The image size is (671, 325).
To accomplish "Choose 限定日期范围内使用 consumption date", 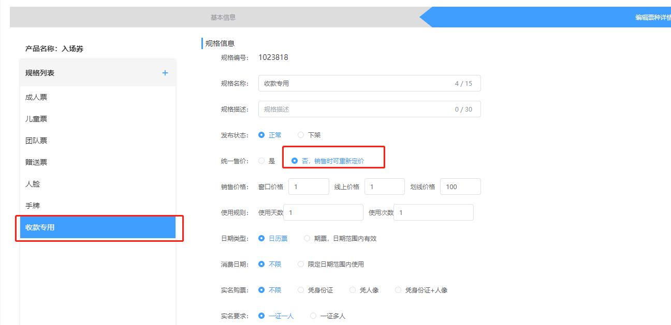I will pos(301,264).
